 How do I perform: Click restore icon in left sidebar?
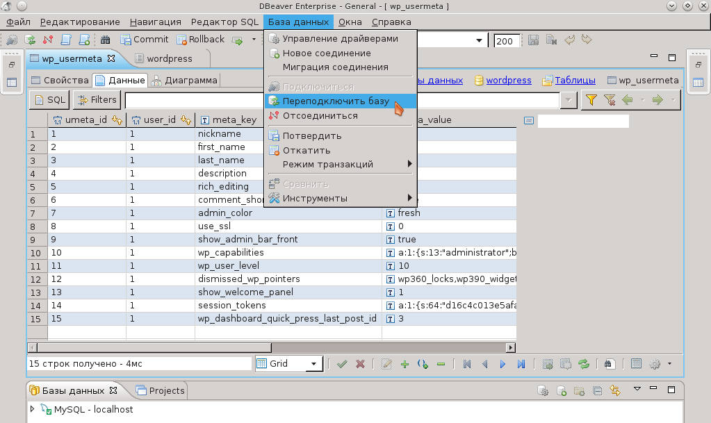click(x=12, y=65)
